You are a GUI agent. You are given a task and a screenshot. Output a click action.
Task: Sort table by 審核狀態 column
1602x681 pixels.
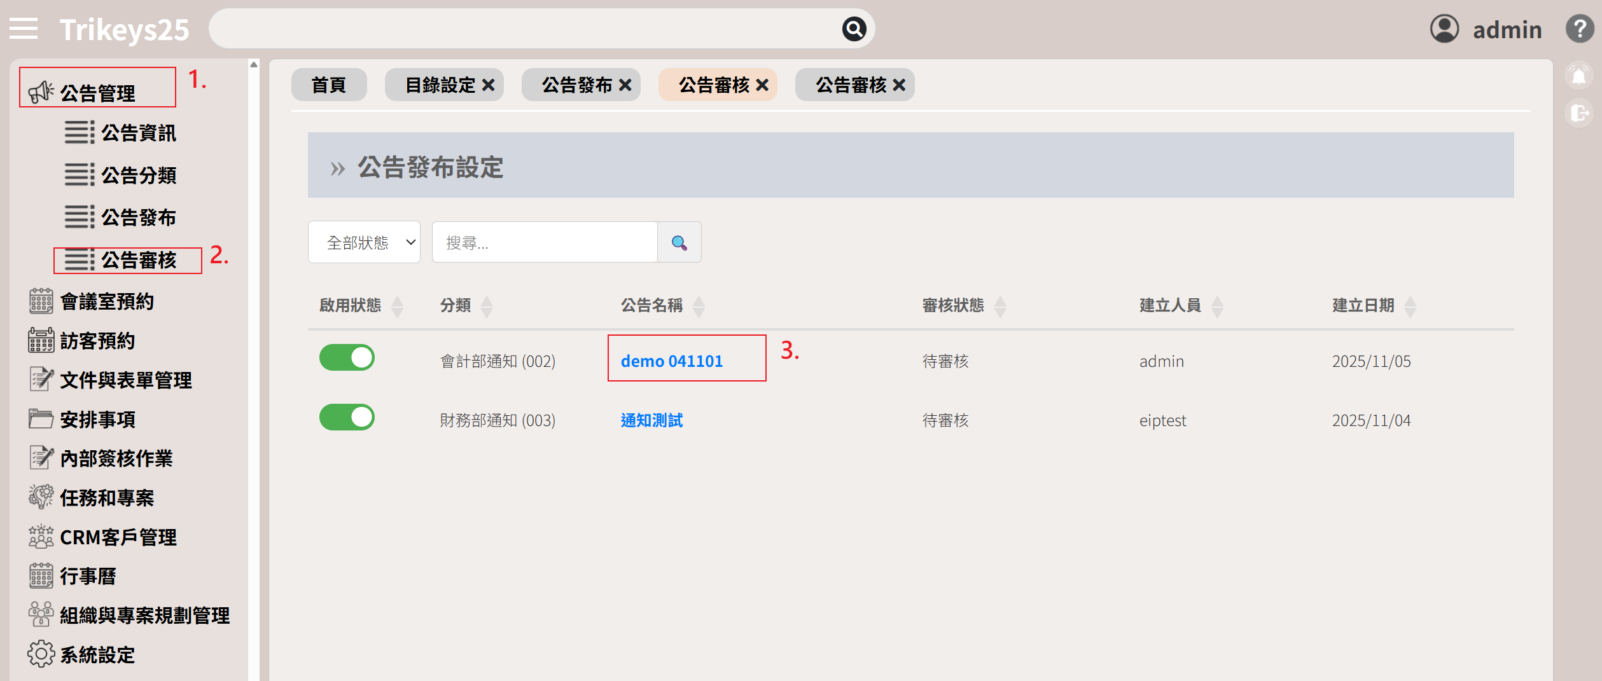(1000, 306)
